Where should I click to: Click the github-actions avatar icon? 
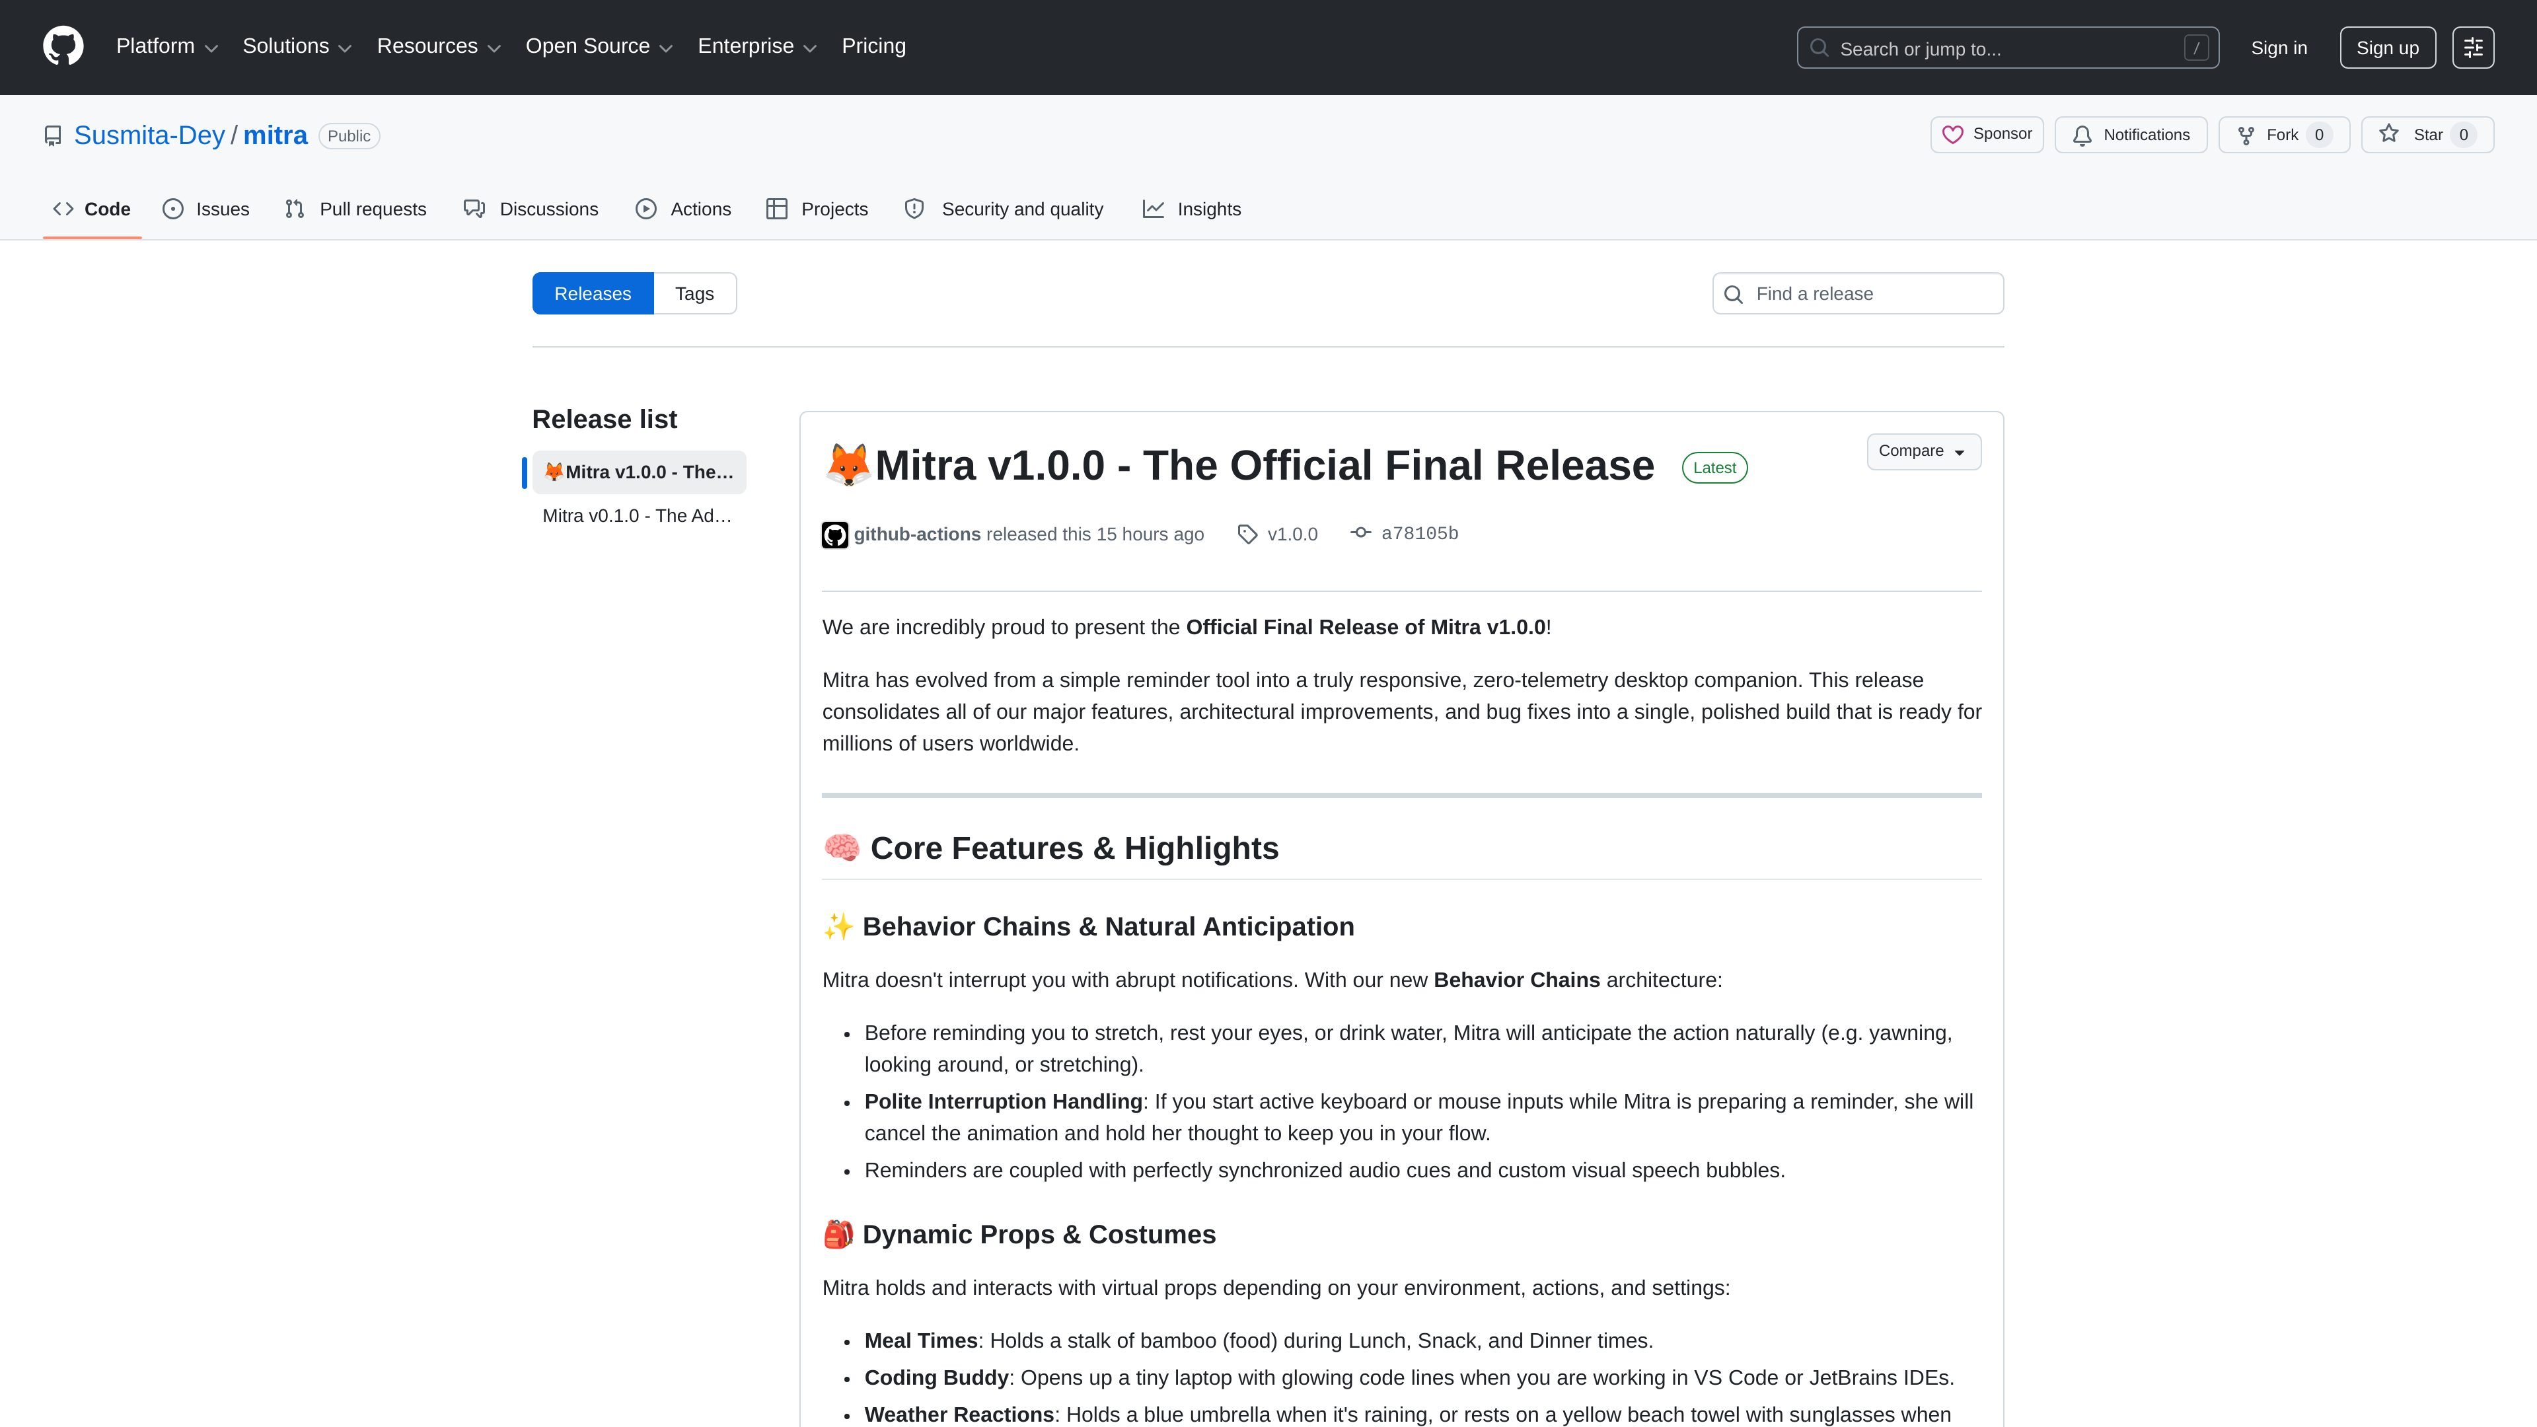pos(835,534)
